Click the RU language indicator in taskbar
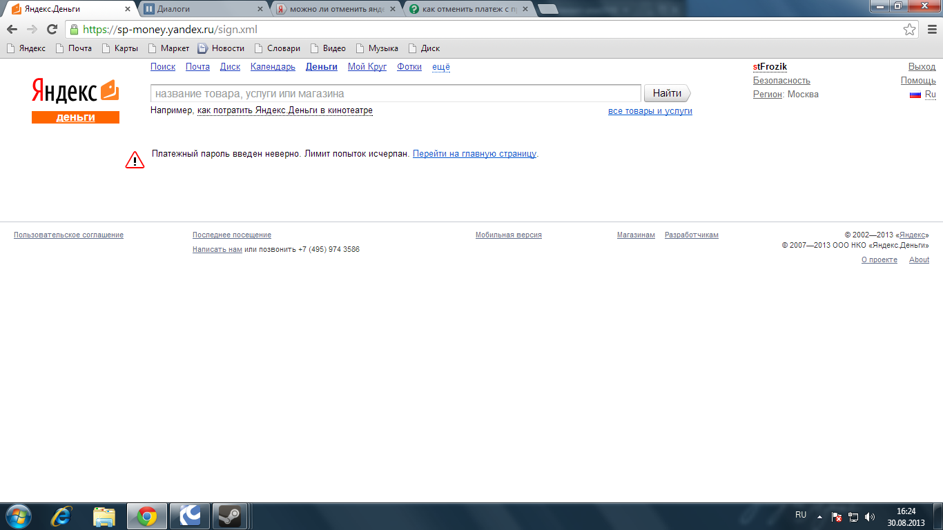 801,515
